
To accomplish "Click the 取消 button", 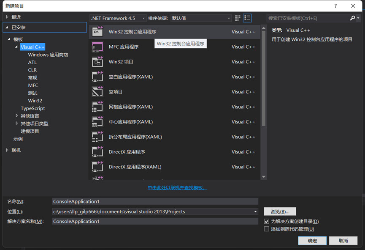I will [343, 241].
